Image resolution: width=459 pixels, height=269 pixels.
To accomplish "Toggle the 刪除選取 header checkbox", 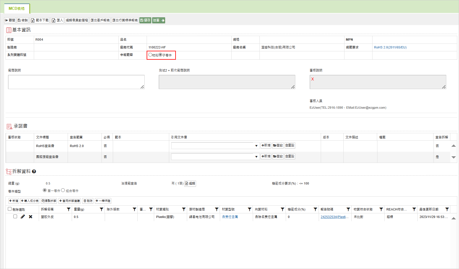I will click(x=10, y=209).
